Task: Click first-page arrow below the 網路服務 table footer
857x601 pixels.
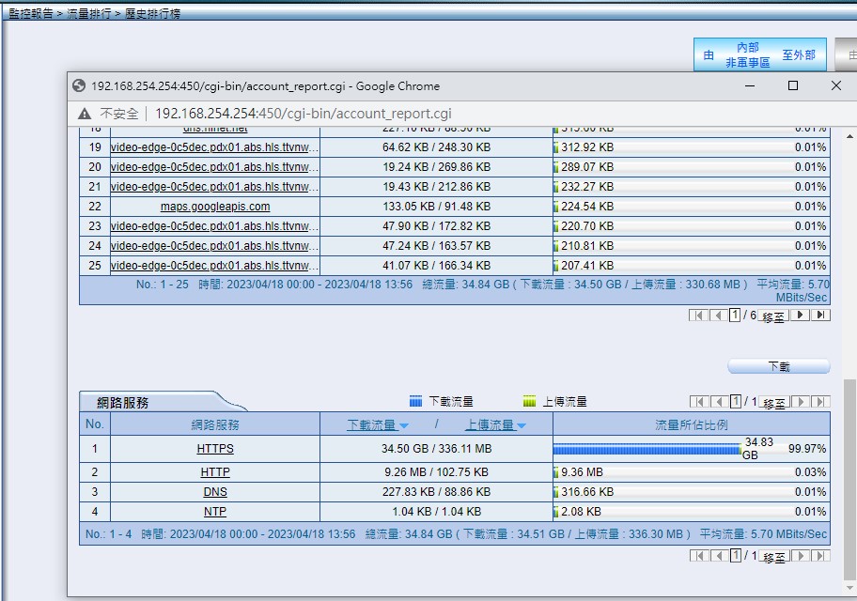Action: tap(698, 556)
